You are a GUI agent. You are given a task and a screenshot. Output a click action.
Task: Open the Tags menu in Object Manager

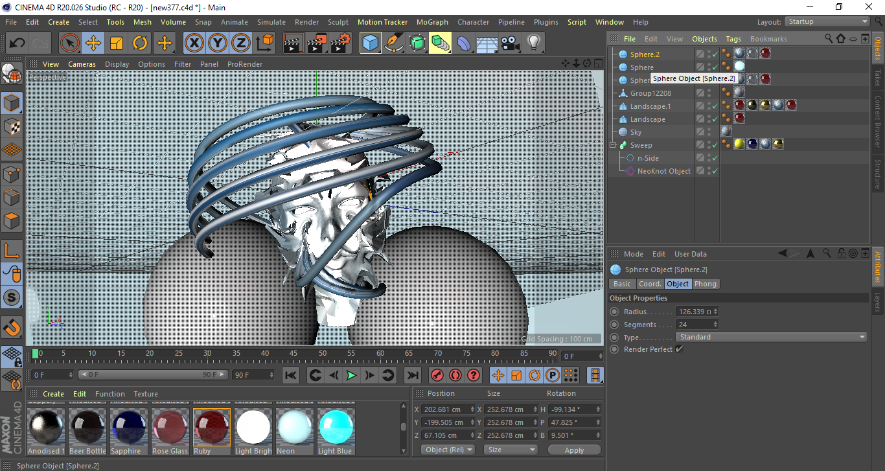[x=733, y=39]
